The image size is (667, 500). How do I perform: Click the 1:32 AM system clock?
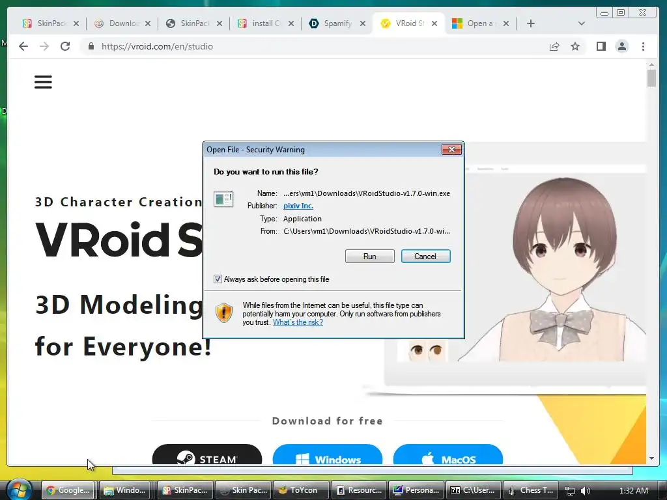pos(633,491)
